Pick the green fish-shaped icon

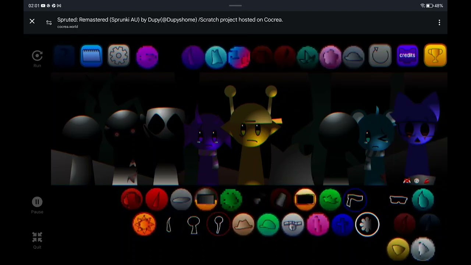330,199
